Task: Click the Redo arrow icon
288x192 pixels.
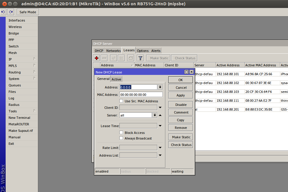Action: [x=11, y=12]
